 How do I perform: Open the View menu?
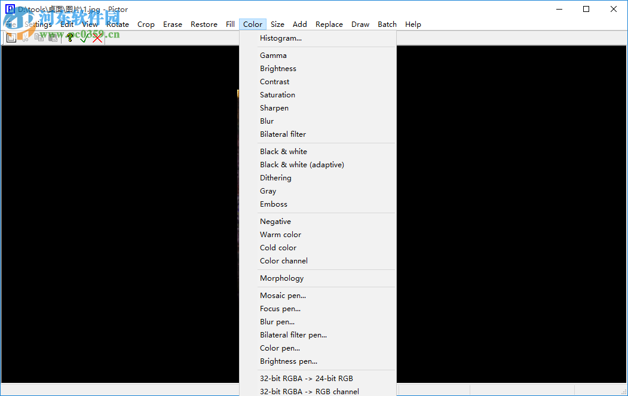pos(90,24)
